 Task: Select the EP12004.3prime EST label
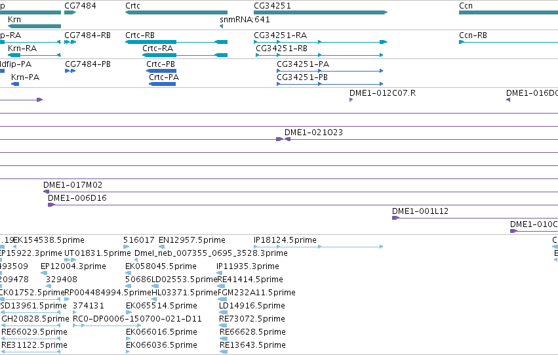point(73,266)
